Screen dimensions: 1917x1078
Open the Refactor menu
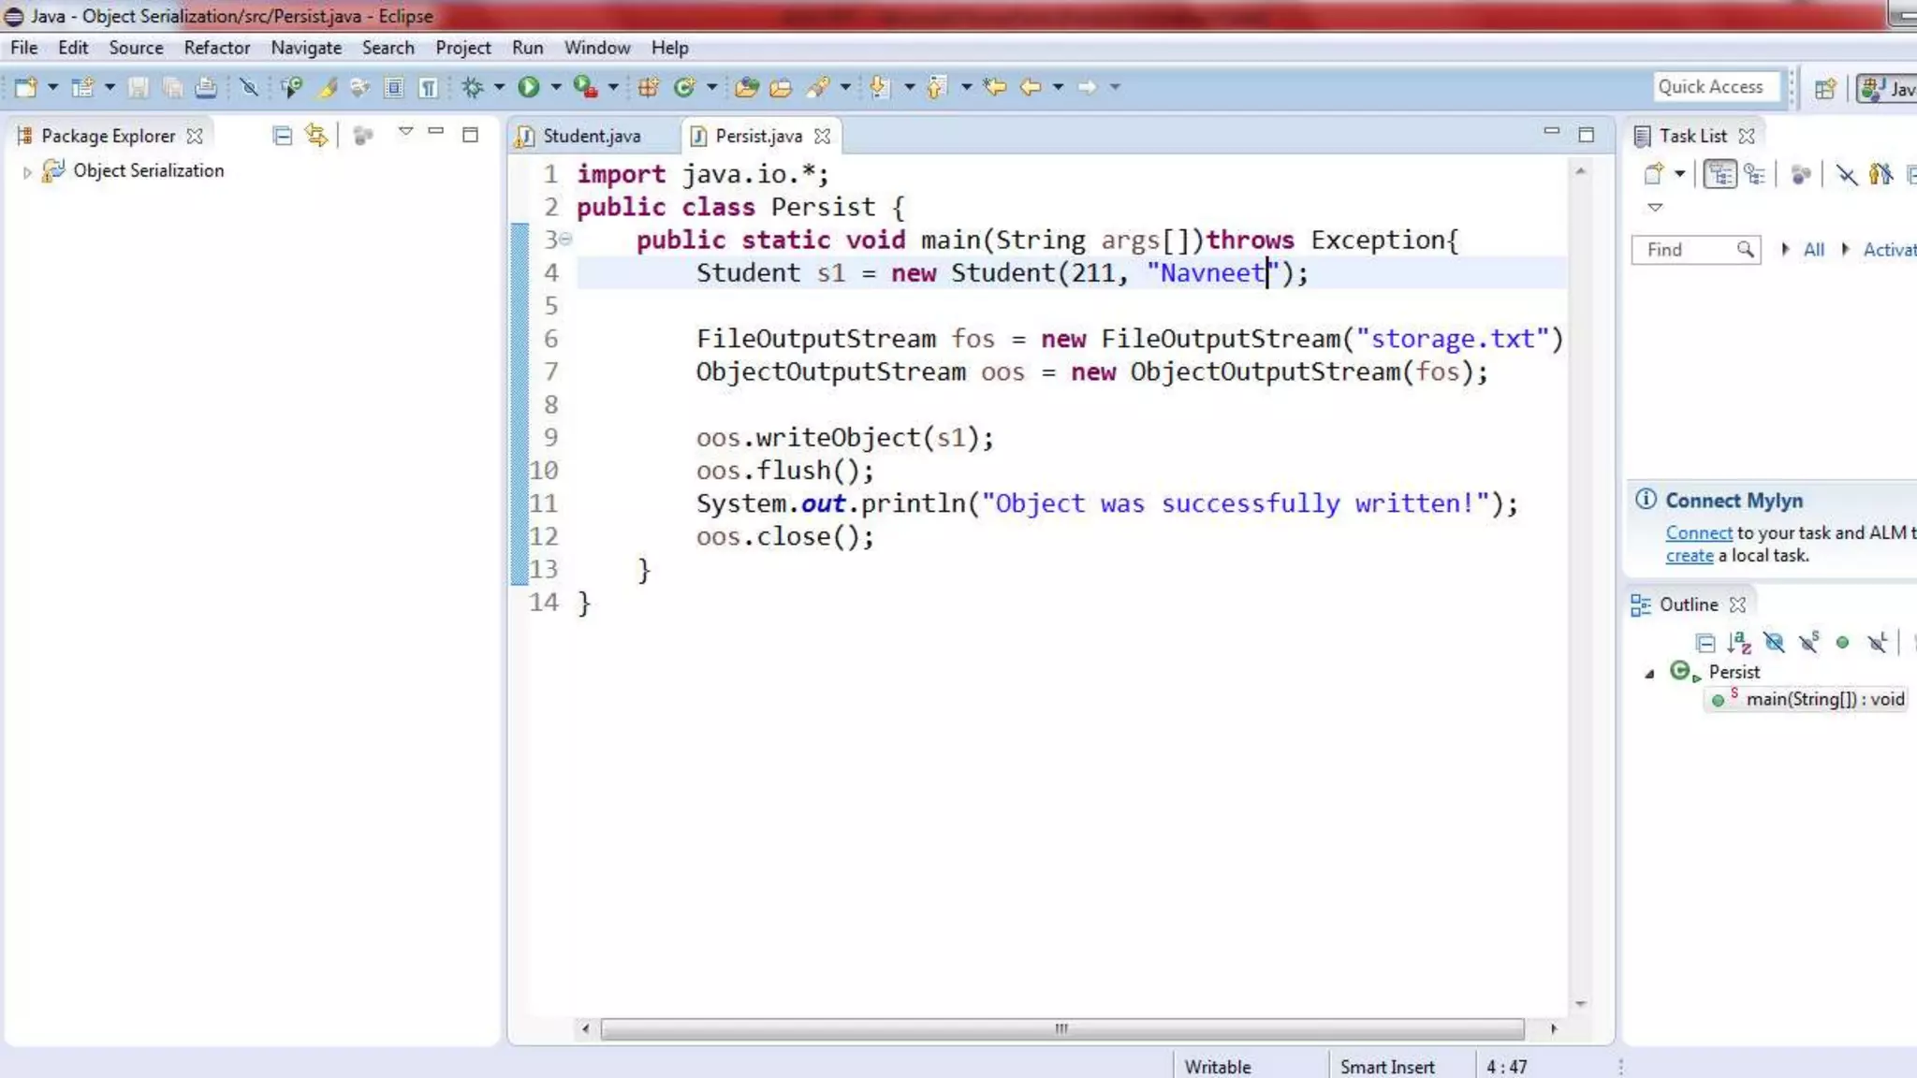pyautogui.click(x=216, y=48)
